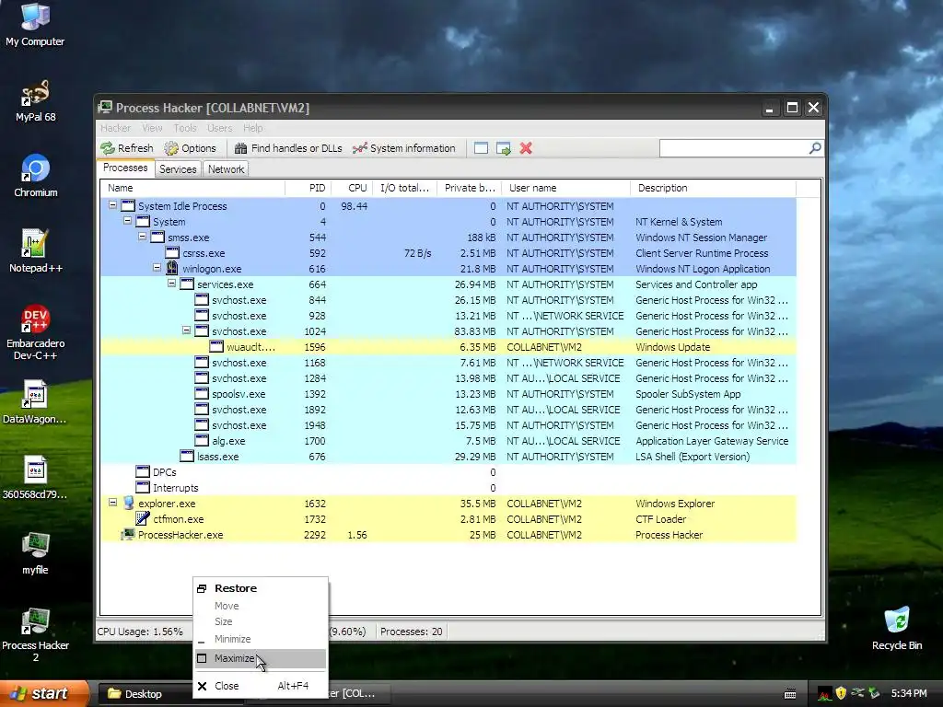943x707 pixels.
Task: Open the Tools menu
Action: 185,128
